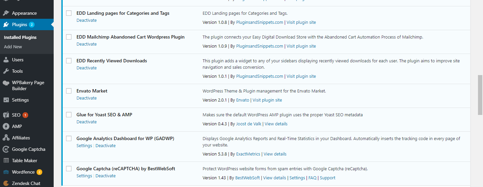
Task: Go to Add New plugin page
Action: coord(13,47)
